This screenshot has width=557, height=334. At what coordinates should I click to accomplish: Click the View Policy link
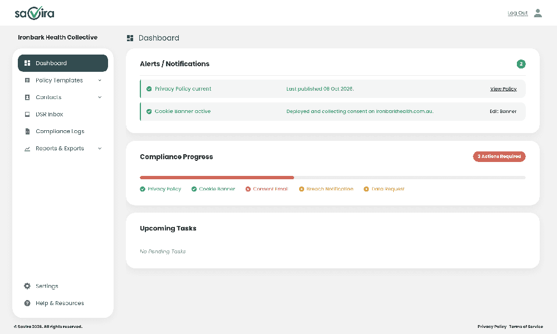[503, 89]
